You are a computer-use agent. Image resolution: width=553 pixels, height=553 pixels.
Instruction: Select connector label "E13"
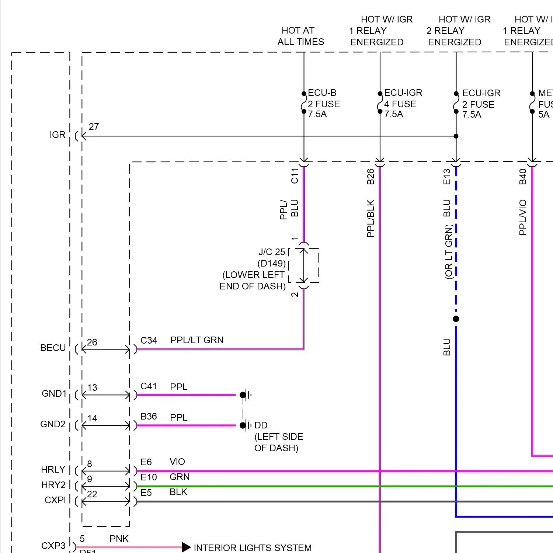point(447,177)
